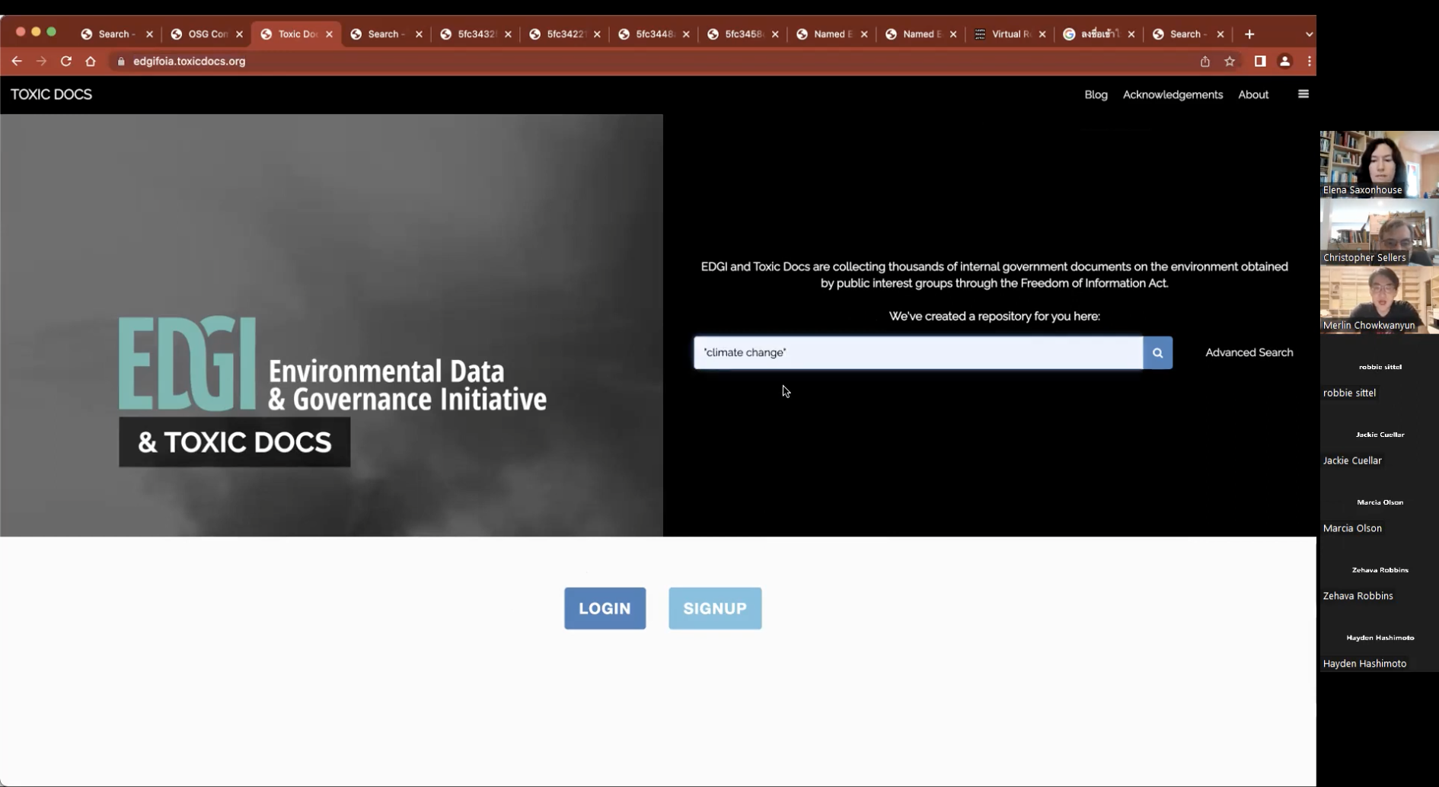Expand the tab search chevron

(1309, 34)
